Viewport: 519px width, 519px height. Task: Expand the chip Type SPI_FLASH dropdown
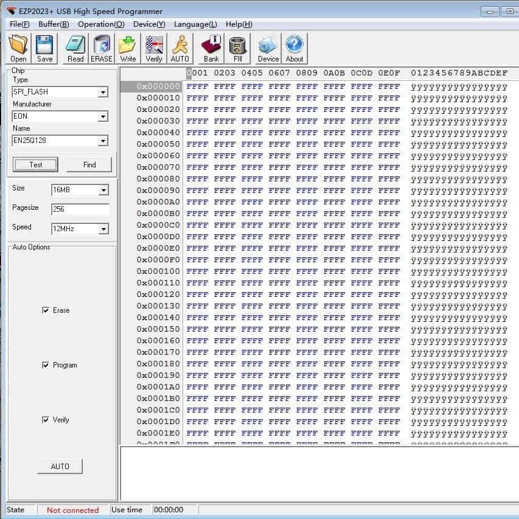point(103,92)
